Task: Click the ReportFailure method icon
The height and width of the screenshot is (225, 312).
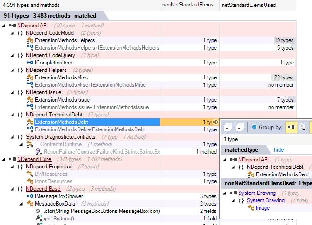Action: click(39, 152)
